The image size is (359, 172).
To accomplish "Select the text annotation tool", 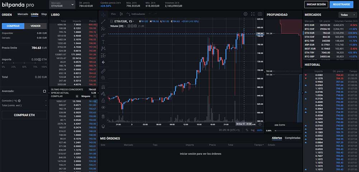I will (x=103, y=42).
